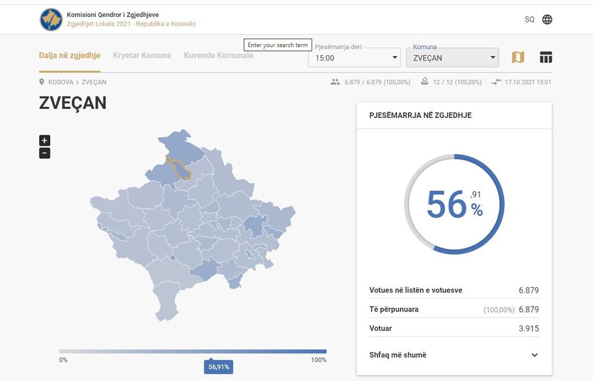Switch to table view icon
This screenshot has width=593, height=381.
pos(546,57)
